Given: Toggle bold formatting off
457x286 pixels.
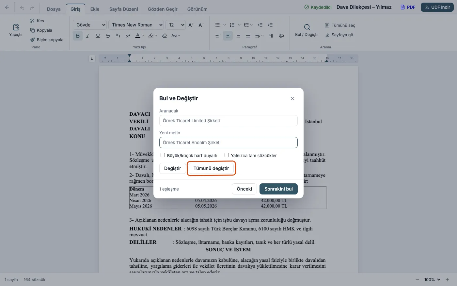Looking at the screenshot, I should click(78, 36).
